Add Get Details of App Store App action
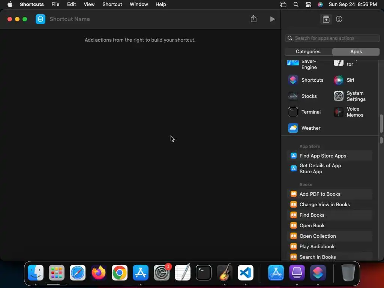 (330, 168)
